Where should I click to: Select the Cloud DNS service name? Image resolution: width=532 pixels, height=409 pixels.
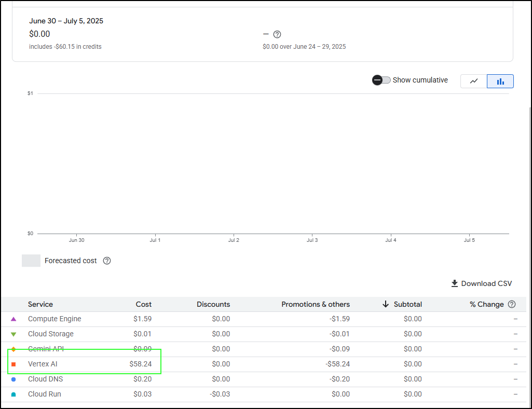tap(46, 379)
